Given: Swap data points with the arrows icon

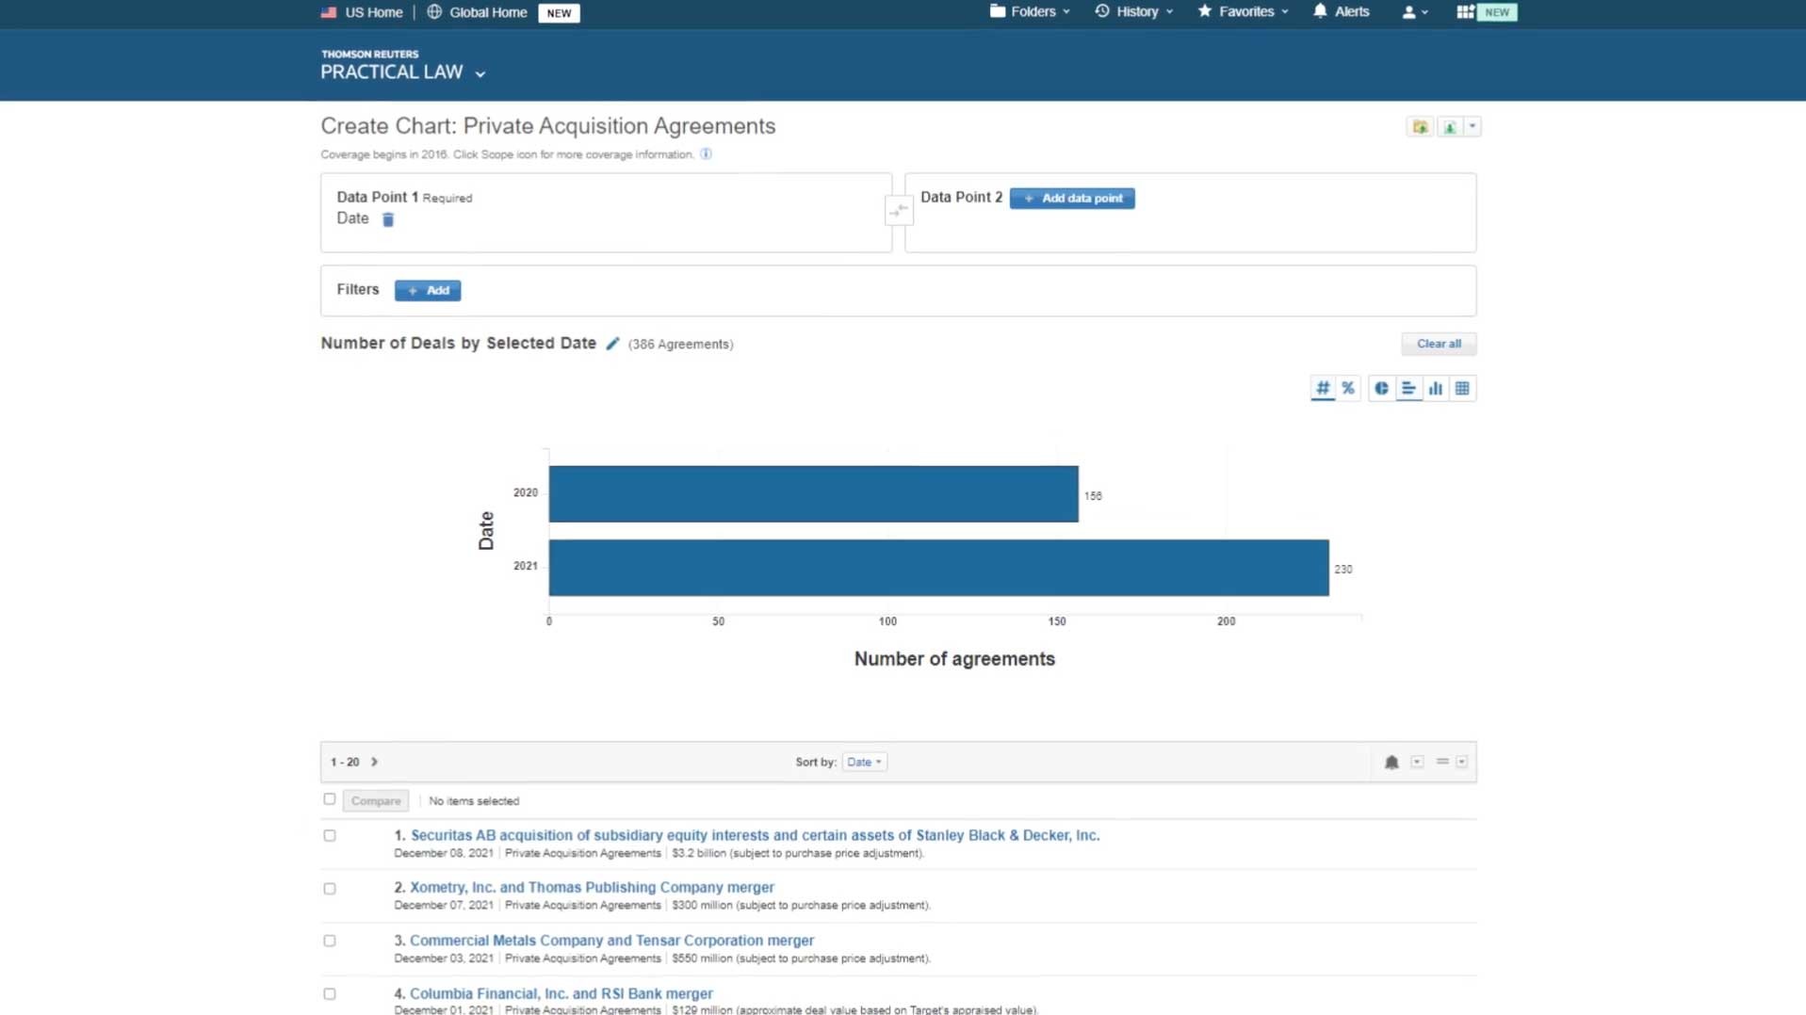Looking at the screenshot, I should click(x=899, y=210).
